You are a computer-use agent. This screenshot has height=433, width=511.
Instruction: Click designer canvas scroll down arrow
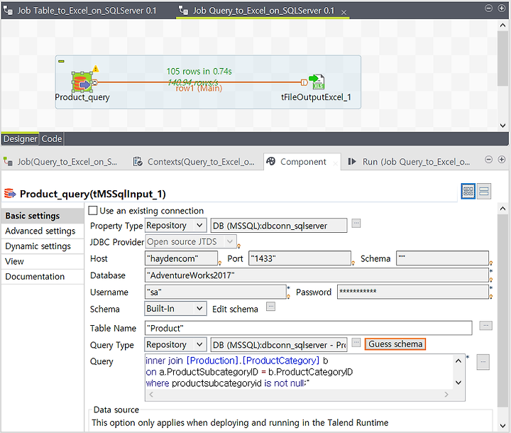tap(502, 126)
